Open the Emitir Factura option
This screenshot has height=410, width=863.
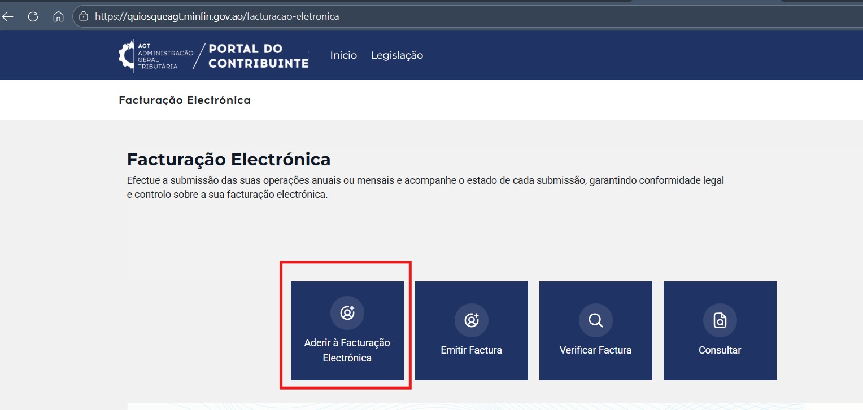[x=472, y=350]
